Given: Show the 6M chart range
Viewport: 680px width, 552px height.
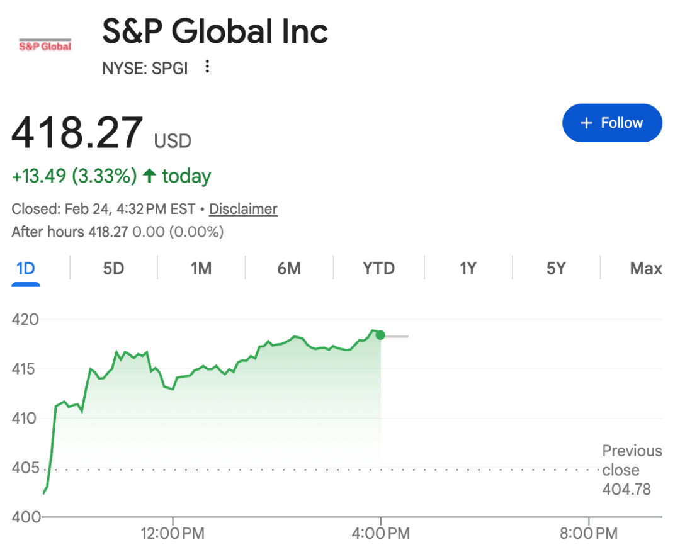Looking at the screenshot, I should point(289,269).
